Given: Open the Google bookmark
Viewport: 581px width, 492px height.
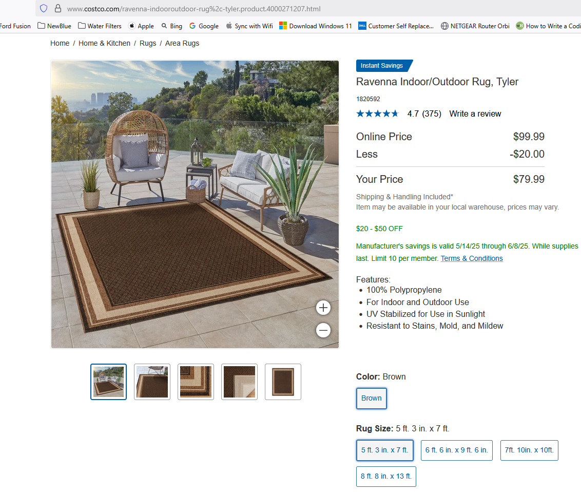Looking at the screenshot, I should 204,26.
